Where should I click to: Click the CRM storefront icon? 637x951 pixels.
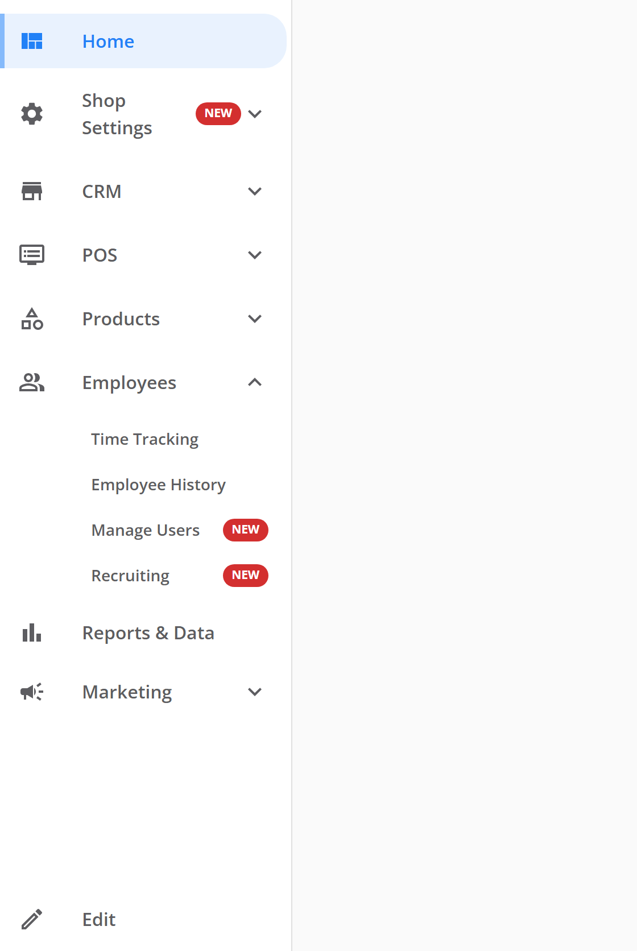tap(32, 191)
